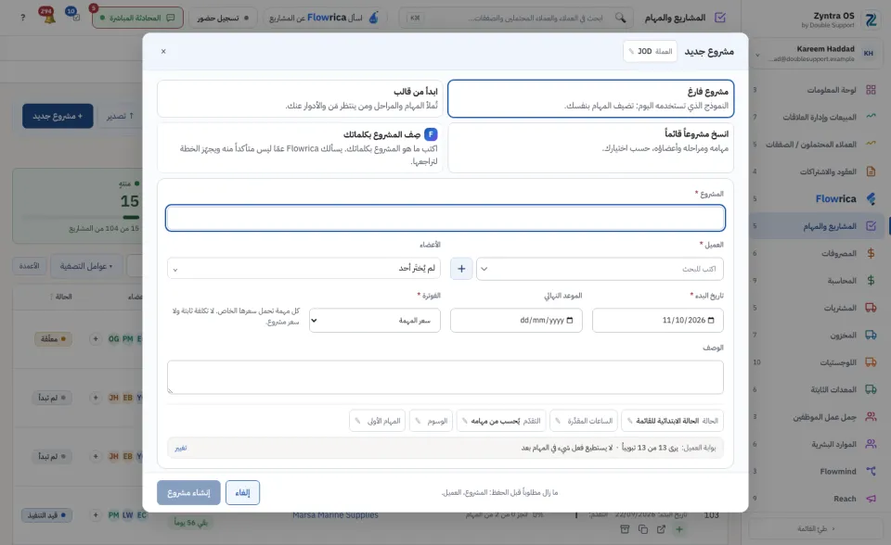Select the انسخ مشروعاً قائماً copy option
Screen dimensions: 891x545
[590, 147]
